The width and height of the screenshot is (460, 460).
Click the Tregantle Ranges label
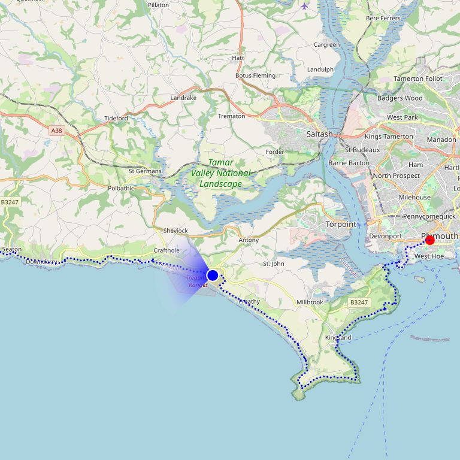pyautogui.click(x=198, y=281)
